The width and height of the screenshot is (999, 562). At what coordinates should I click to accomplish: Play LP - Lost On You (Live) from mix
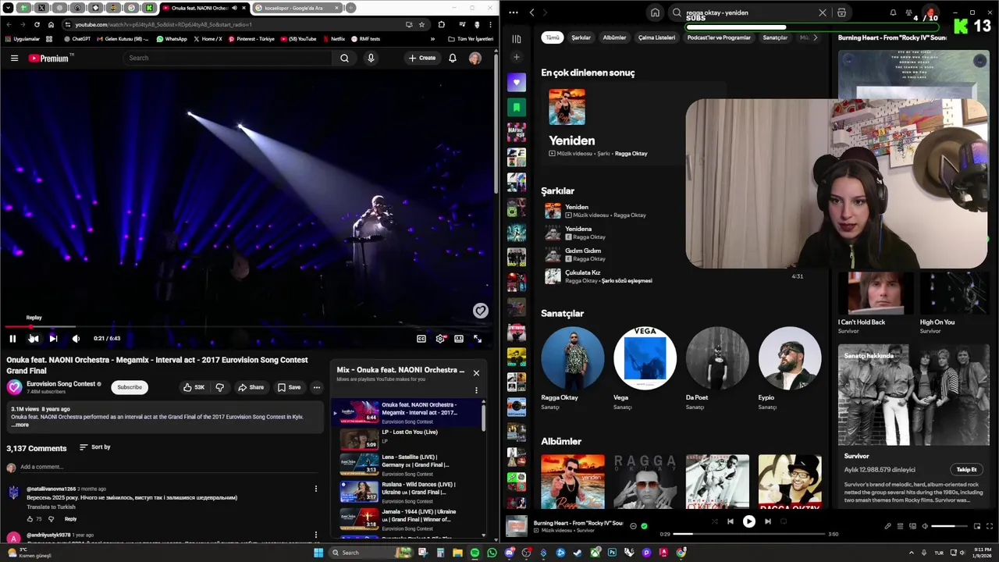point(410,439)
